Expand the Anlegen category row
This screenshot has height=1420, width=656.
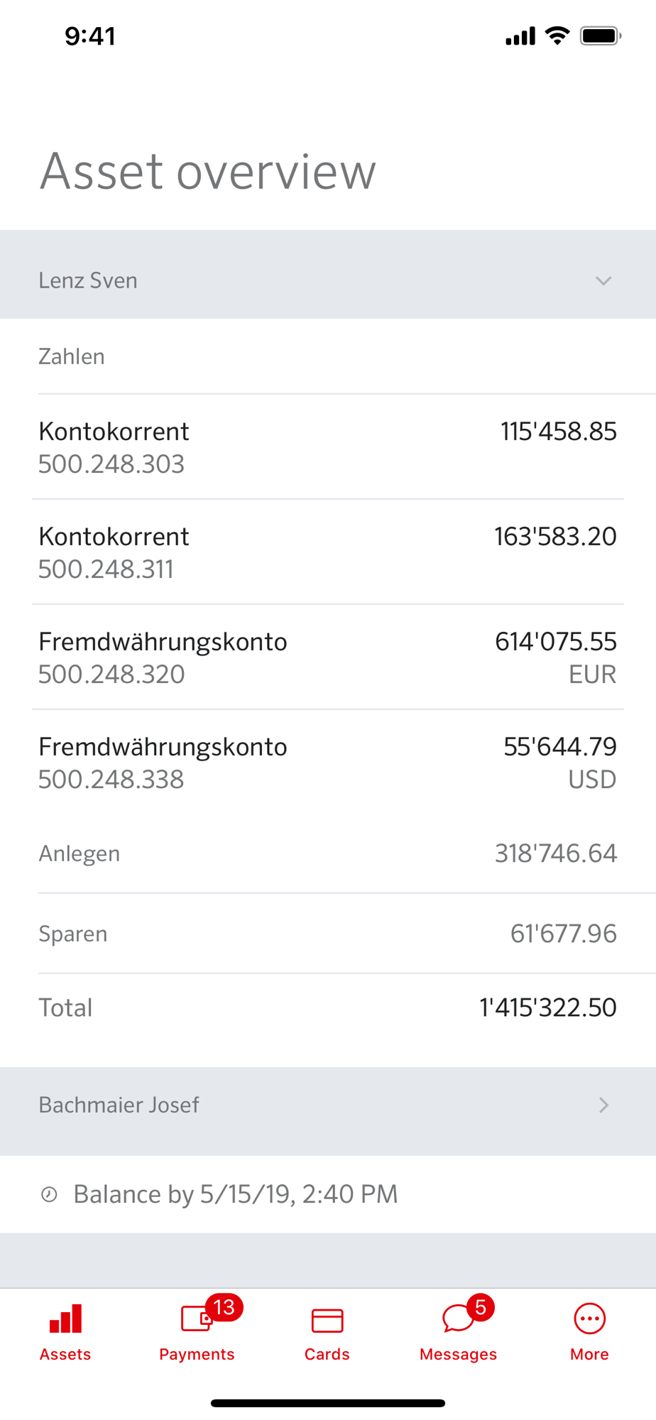click(x=328, y=853)
